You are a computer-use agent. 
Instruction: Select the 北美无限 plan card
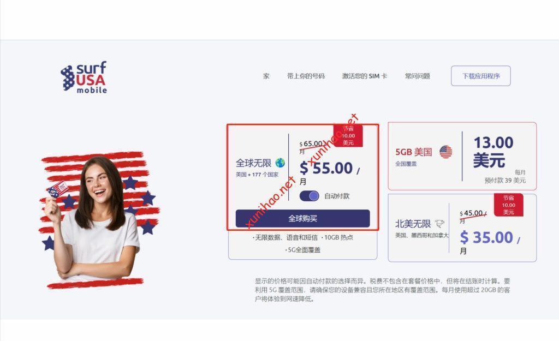click(x=462, y=228)
